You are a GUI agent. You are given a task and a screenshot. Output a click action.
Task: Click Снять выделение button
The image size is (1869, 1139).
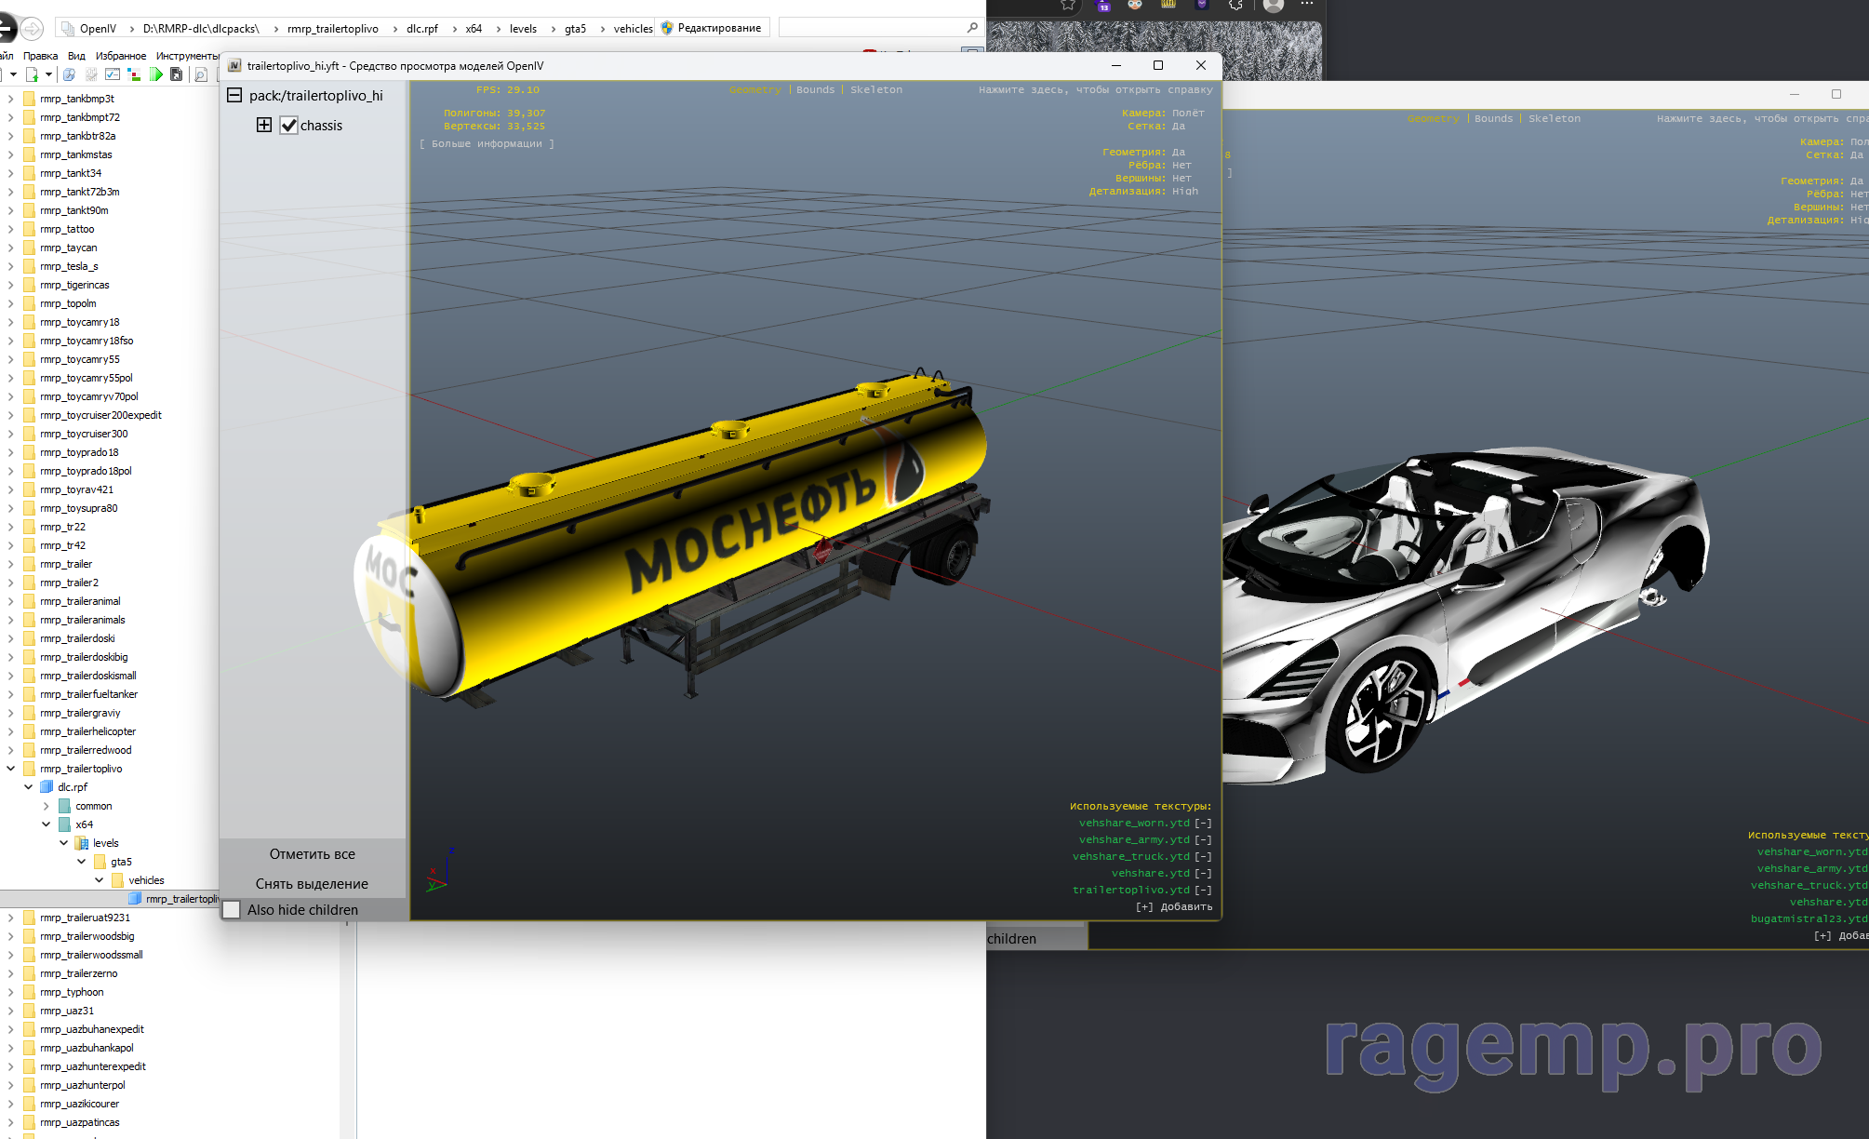[x=313, y=884]
